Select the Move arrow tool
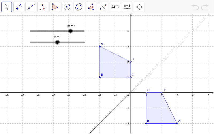The width and height of the screenshot is (214, 134). (x=7, y=7)
